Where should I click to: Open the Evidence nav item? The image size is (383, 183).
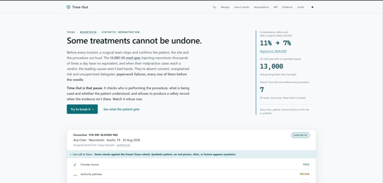[x=287, y=7]
